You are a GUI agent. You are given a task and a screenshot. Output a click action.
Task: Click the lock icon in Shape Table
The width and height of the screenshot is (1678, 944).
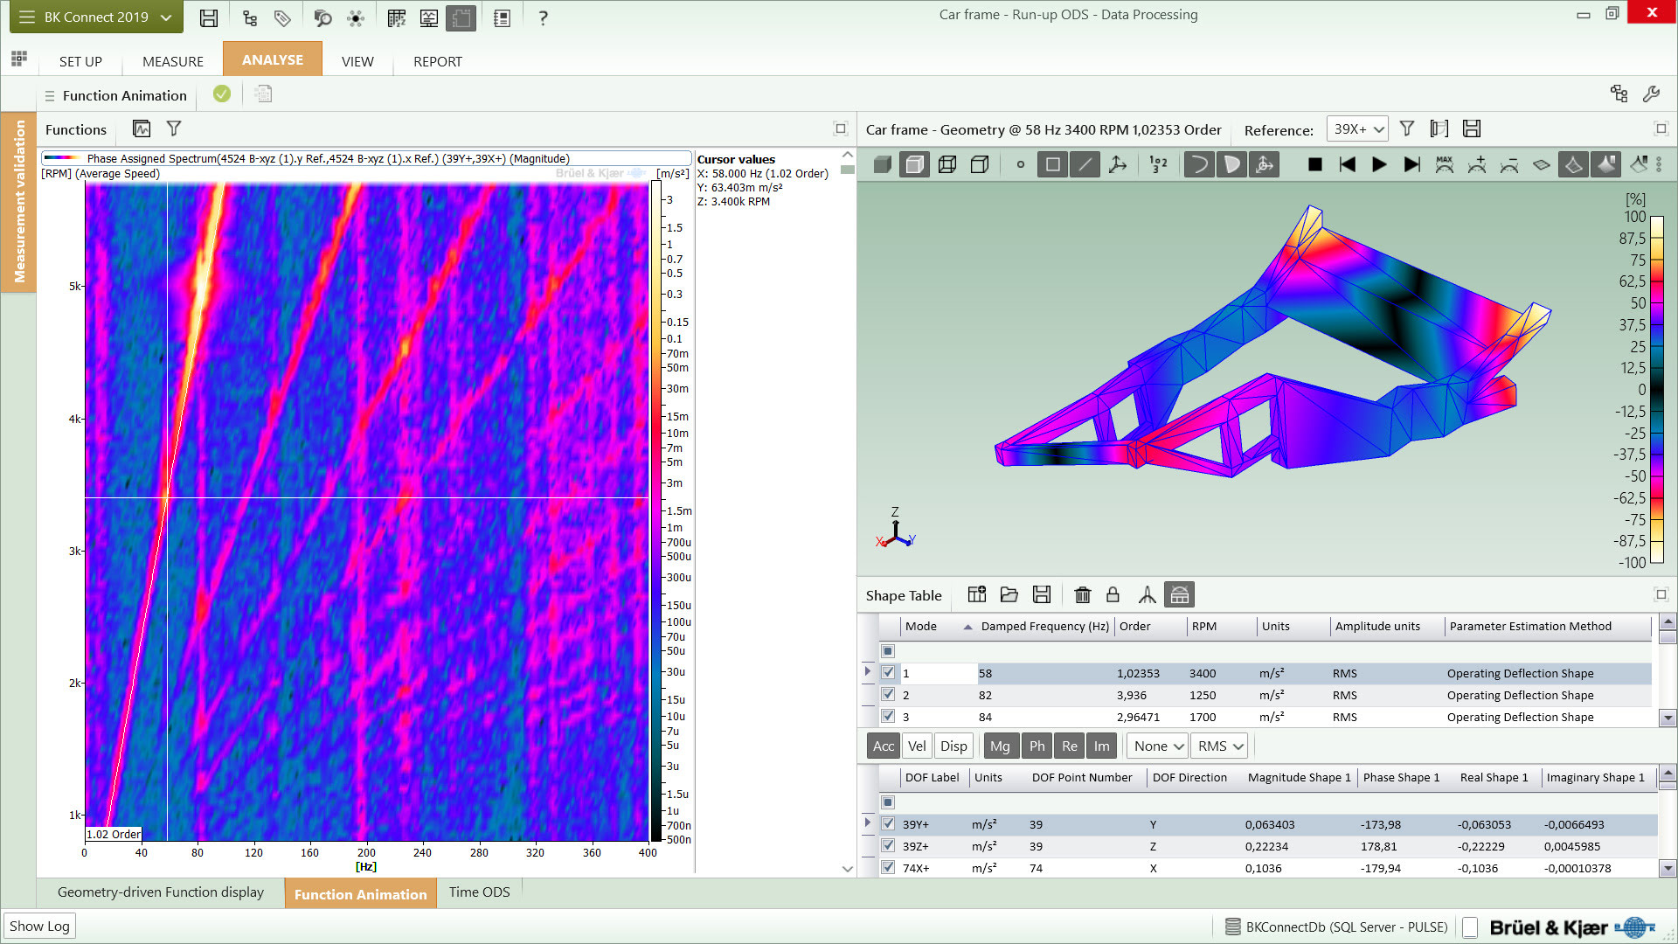click(x=1113, y=595)
